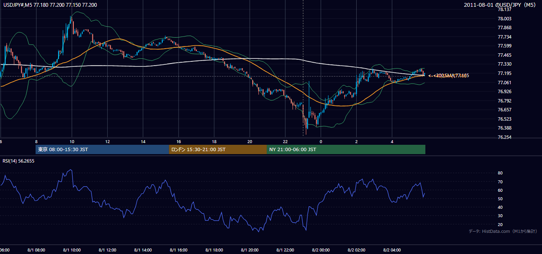Click price axis label 76.926
This screenshot has height=254, width=542.
[x=505, y=91]
